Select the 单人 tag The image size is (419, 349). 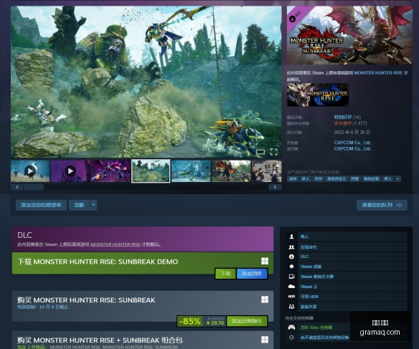click(387, 178)
